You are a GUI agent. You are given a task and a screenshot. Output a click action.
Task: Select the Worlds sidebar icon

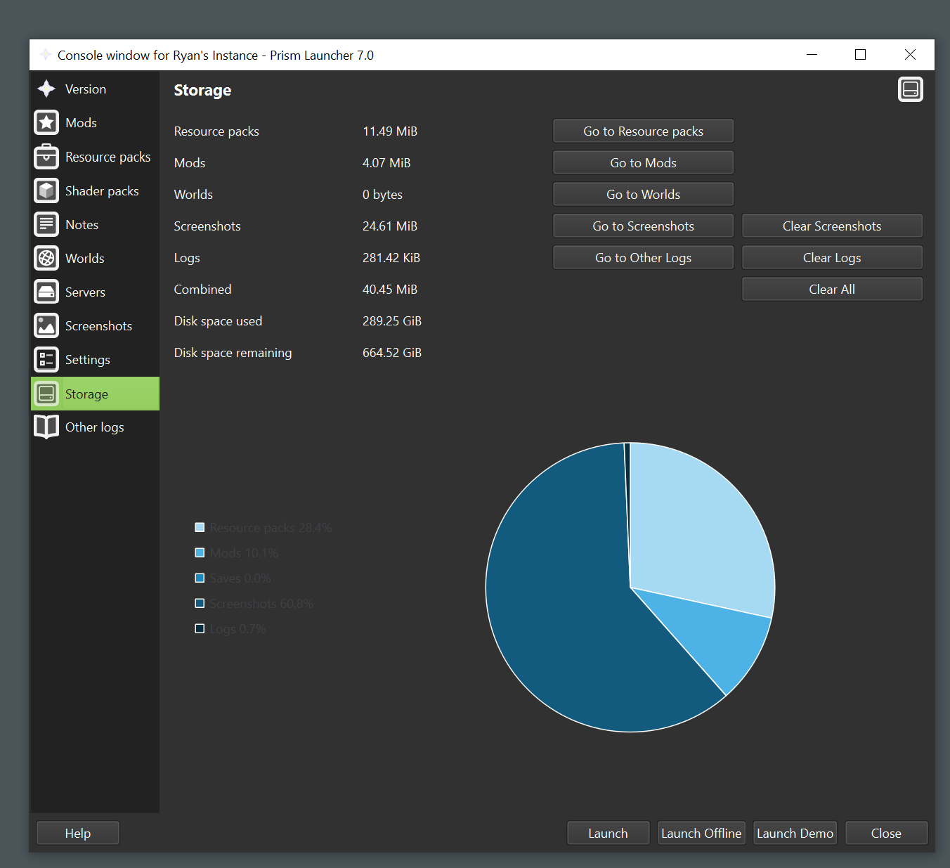(46, 258)
